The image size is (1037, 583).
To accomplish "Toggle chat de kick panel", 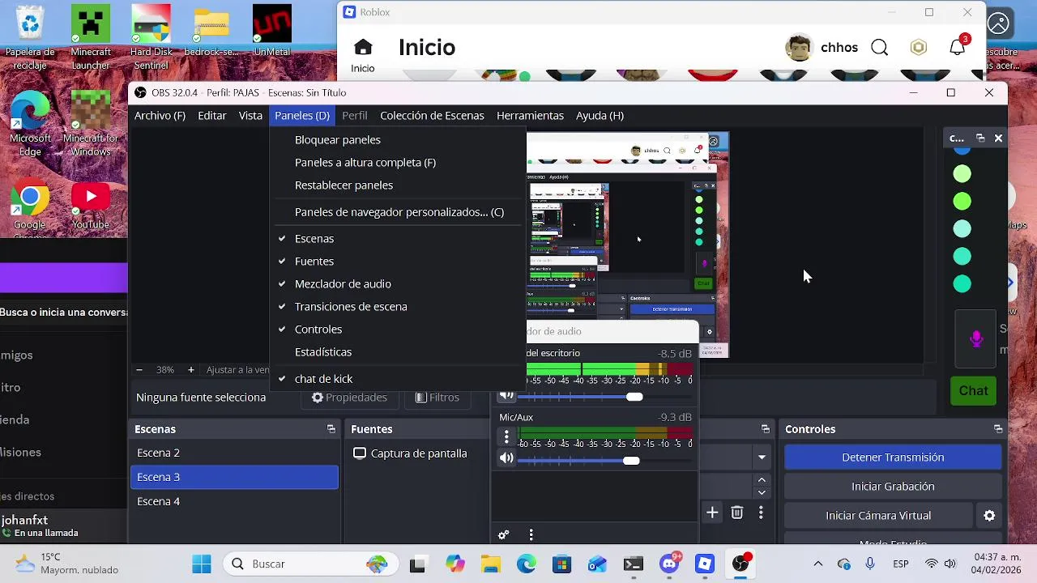I will point(398,379).
